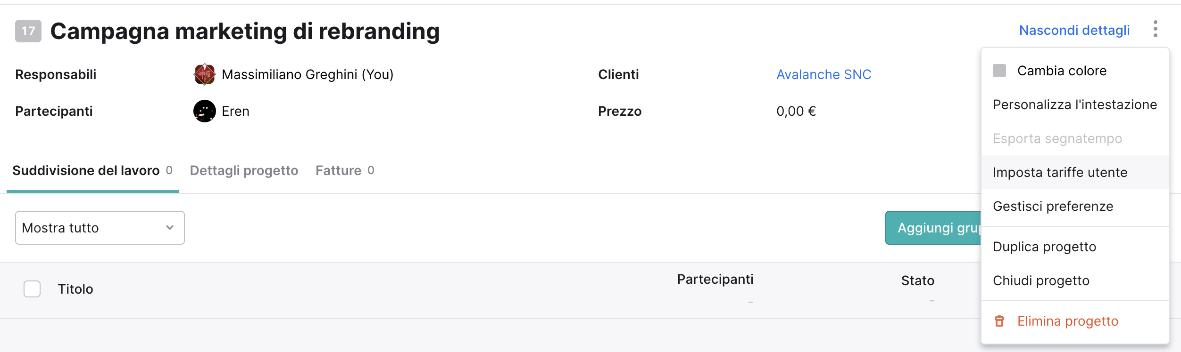Choose Personalizza l'intestazione from the menu
The width and height of the screenshot is (1181, 352).
pyautogui.click(x=1075, y=104)
